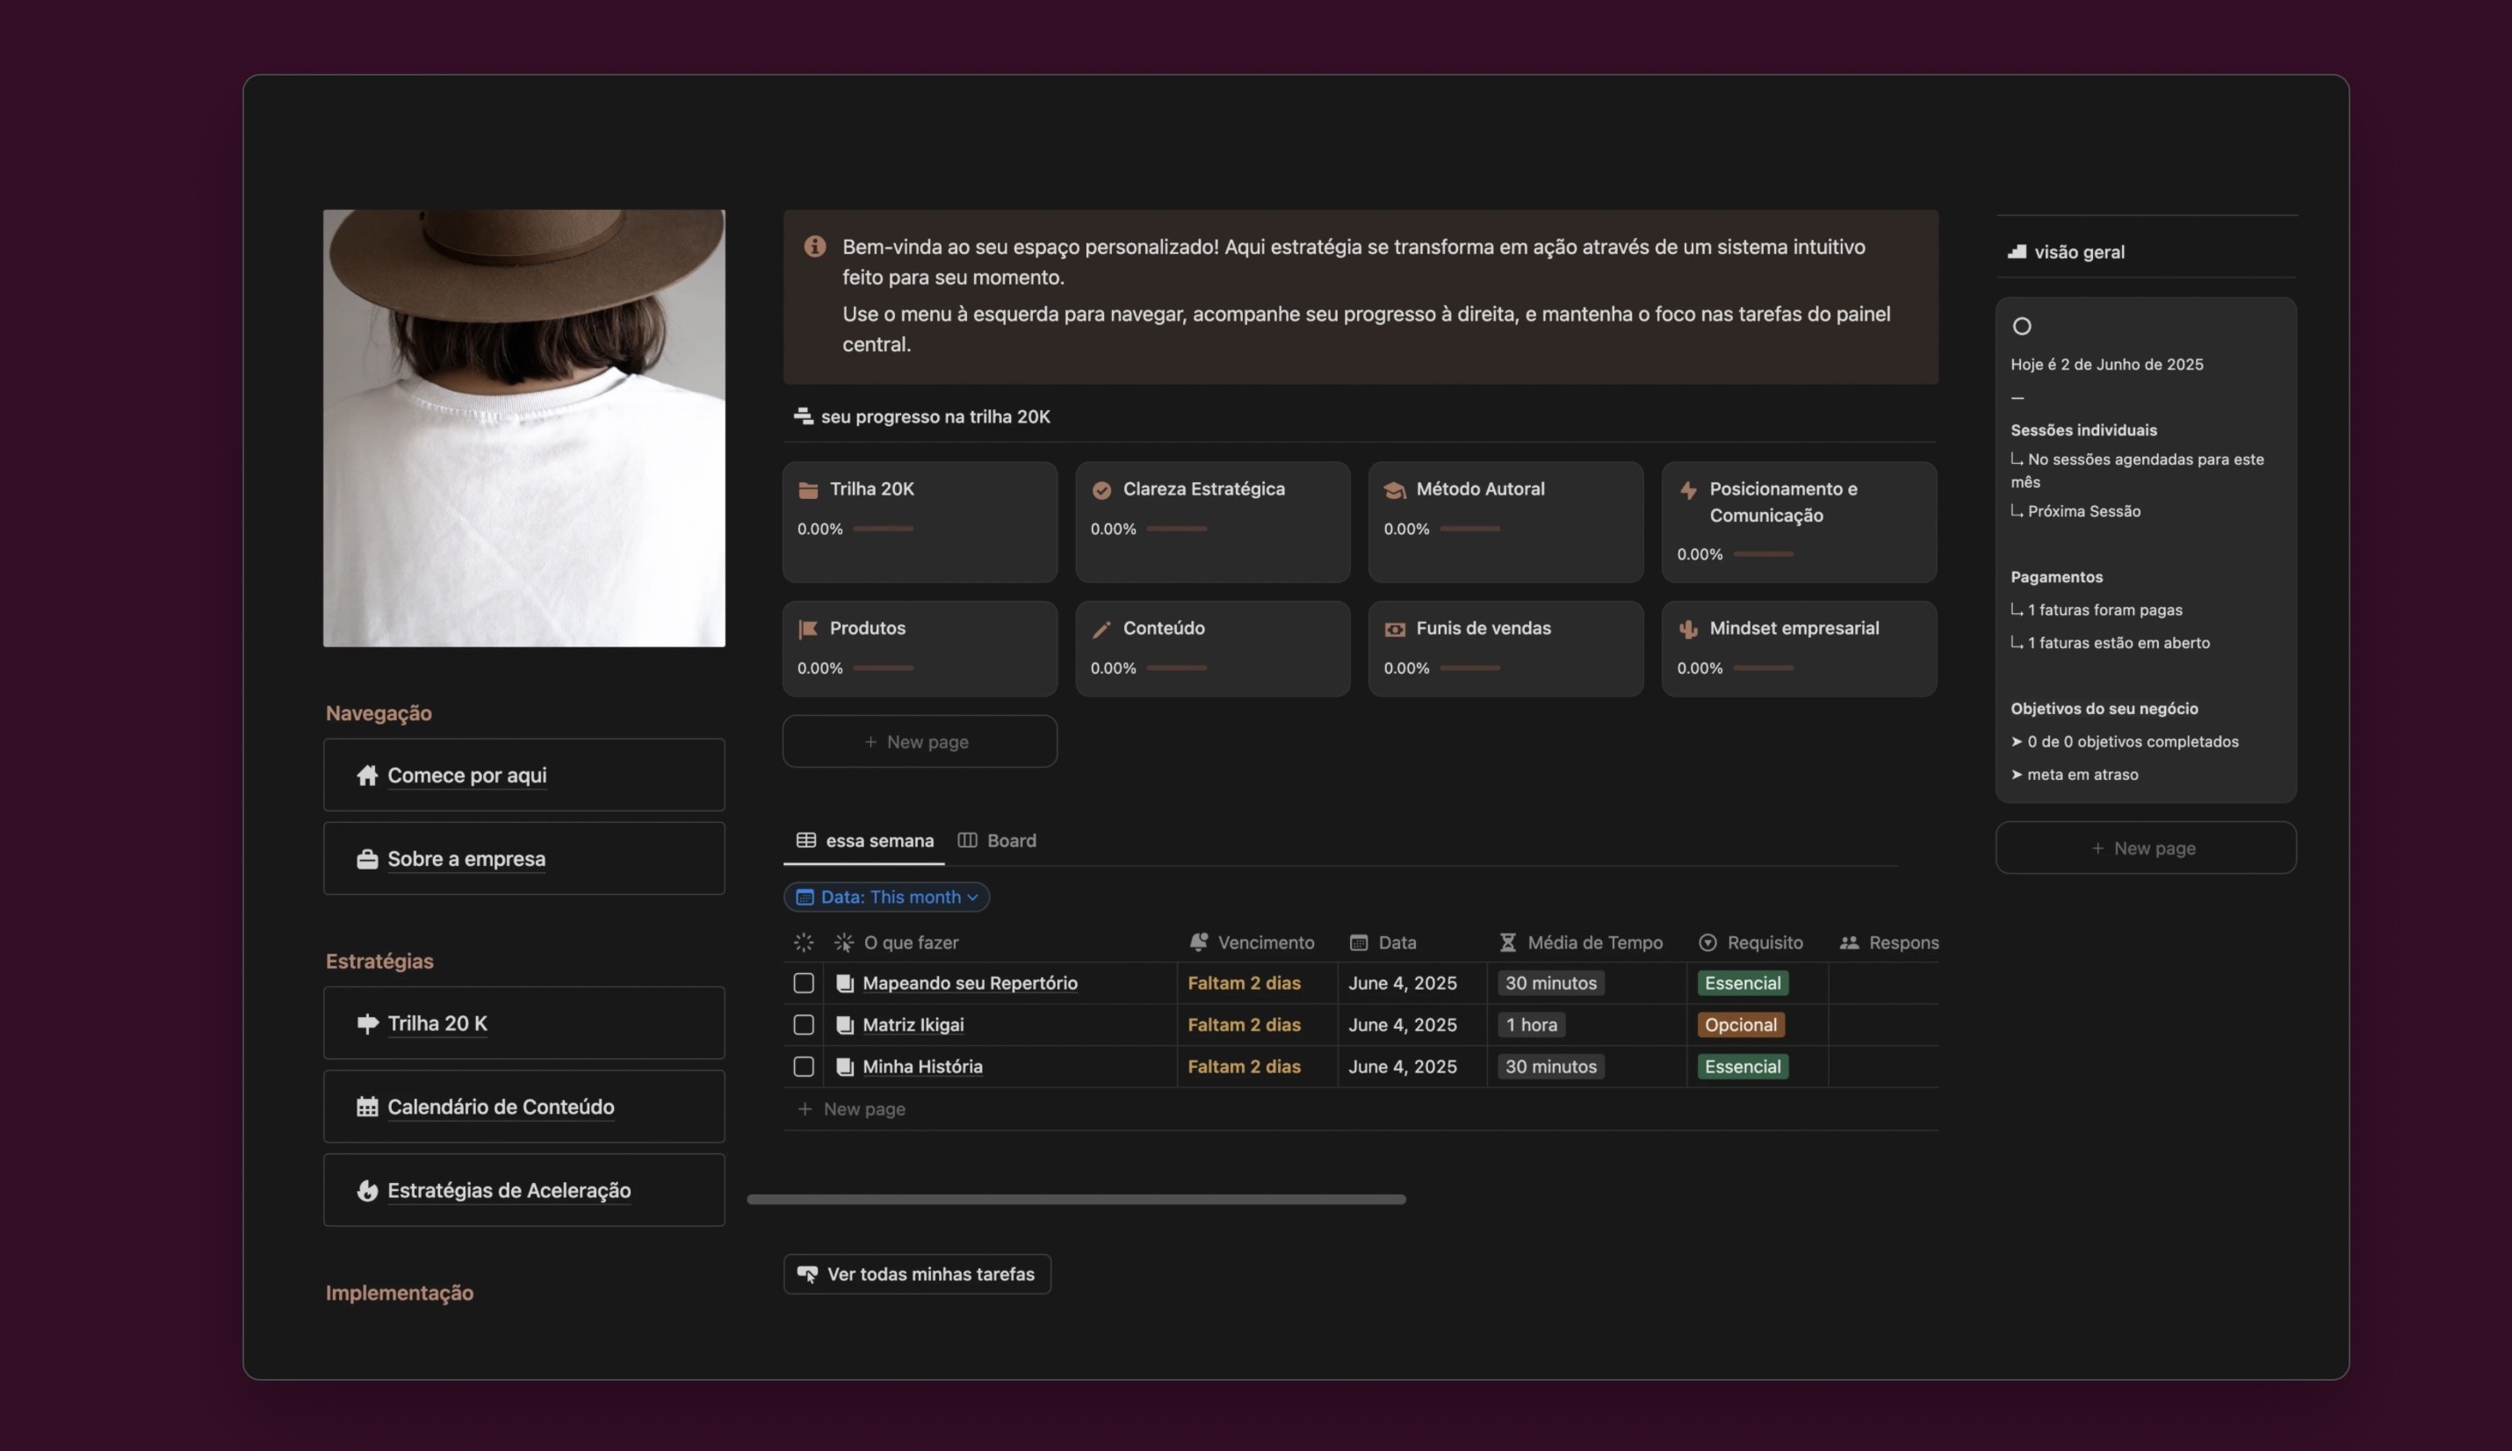Click the progress bar on the Trilha 20K card
Image resolution: width=2512 pixels, height=1451 pixels.
(x=883, y=529)
